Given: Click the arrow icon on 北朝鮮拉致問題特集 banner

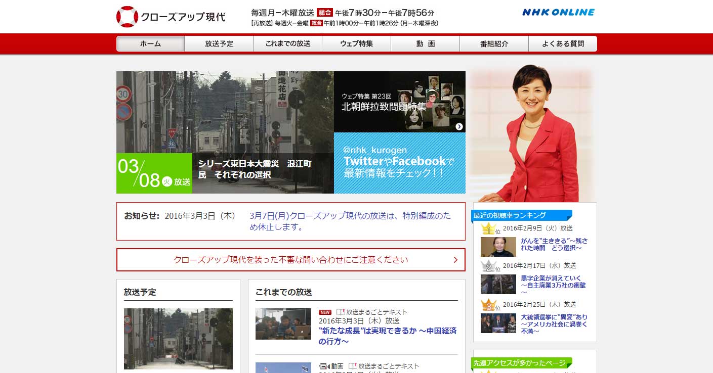Looking at the screenshot, I should coord(459,126).
